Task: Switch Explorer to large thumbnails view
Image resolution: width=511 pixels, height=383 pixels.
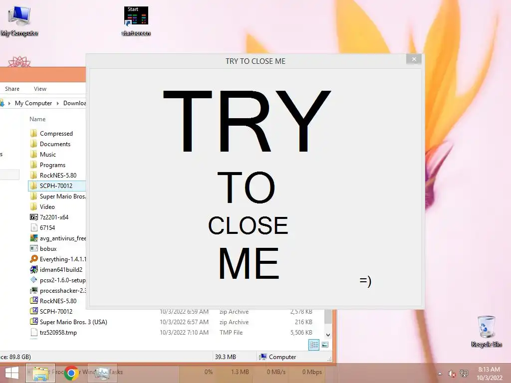Action: (x=325, y=345)
